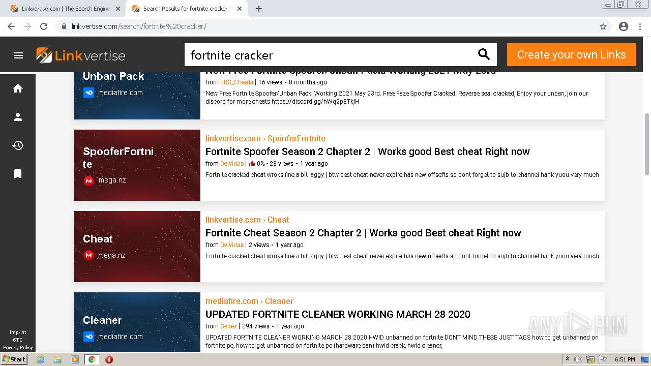Click the search magnifier icon

click(x=484, y=54)
